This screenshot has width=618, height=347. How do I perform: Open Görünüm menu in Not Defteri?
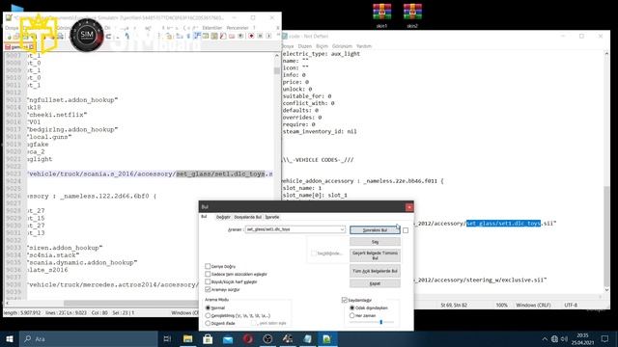click(342, 46)
